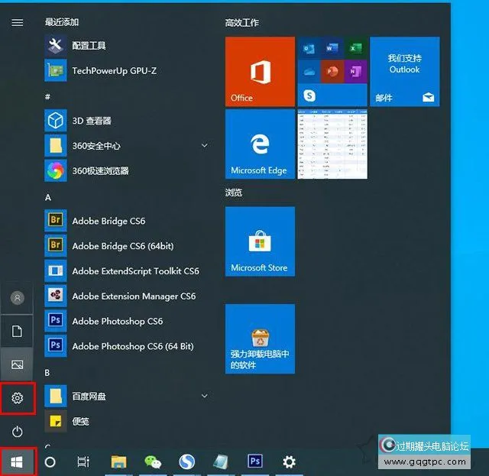489x476 pixels.
Task: Open the hamburger menu of Start
Action: tap(17, 22)
